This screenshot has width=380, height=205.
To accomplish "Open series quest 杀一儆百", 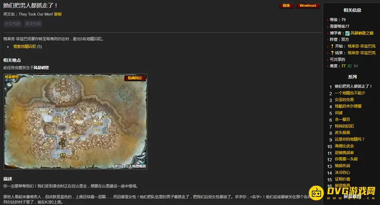I will 342,119.
